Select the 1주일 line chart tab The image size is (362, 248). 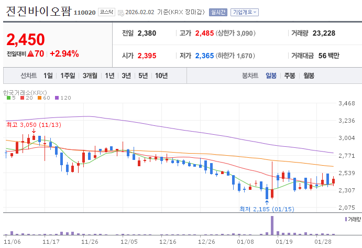pos(68,76)
